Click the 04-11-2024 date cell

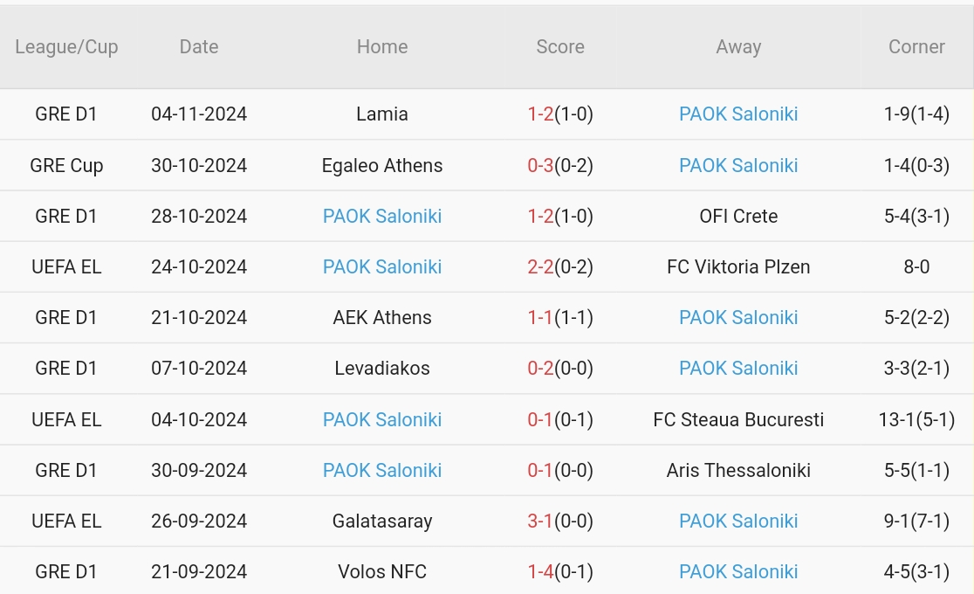(199, 114)
